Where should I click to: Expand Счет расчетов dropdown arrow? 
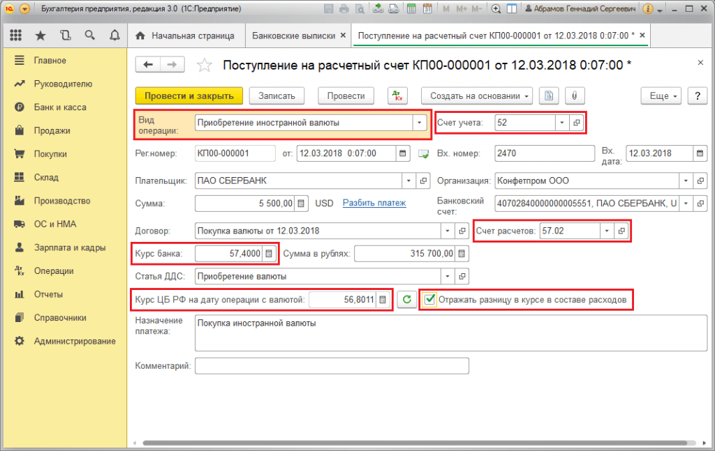607,231
